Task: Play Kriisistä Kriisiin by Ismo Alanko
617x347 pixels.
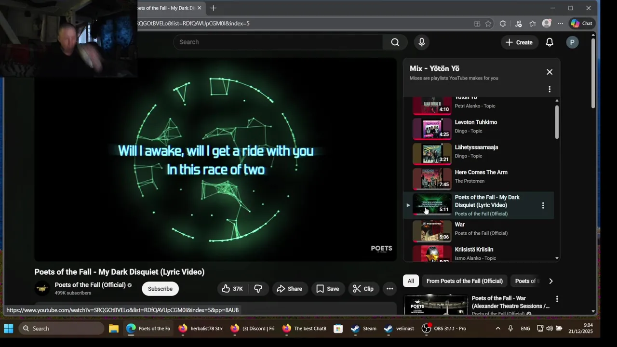Action: (x=479, y=254)
